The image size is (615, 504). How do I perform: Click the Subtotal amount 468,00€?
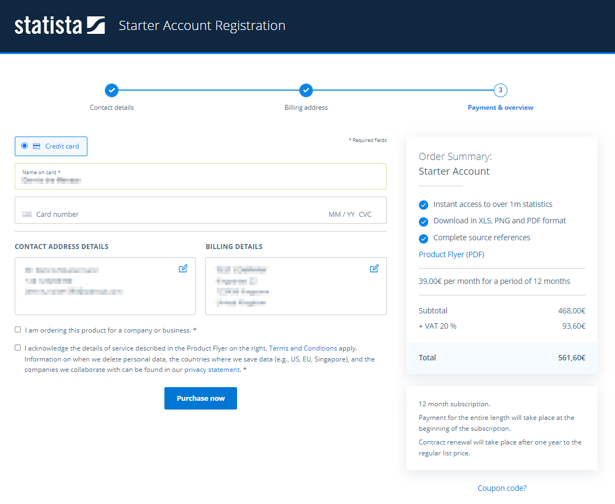pyautogui.click(x=571, y=311)
